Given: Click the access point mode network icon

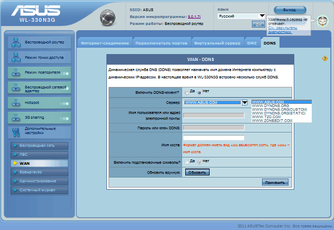Looking at the screenshot, I should pos(16,57).
